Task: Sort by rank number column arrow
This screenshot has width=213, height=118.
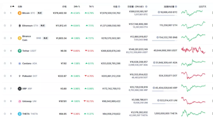Action: (x=13, y=6)
